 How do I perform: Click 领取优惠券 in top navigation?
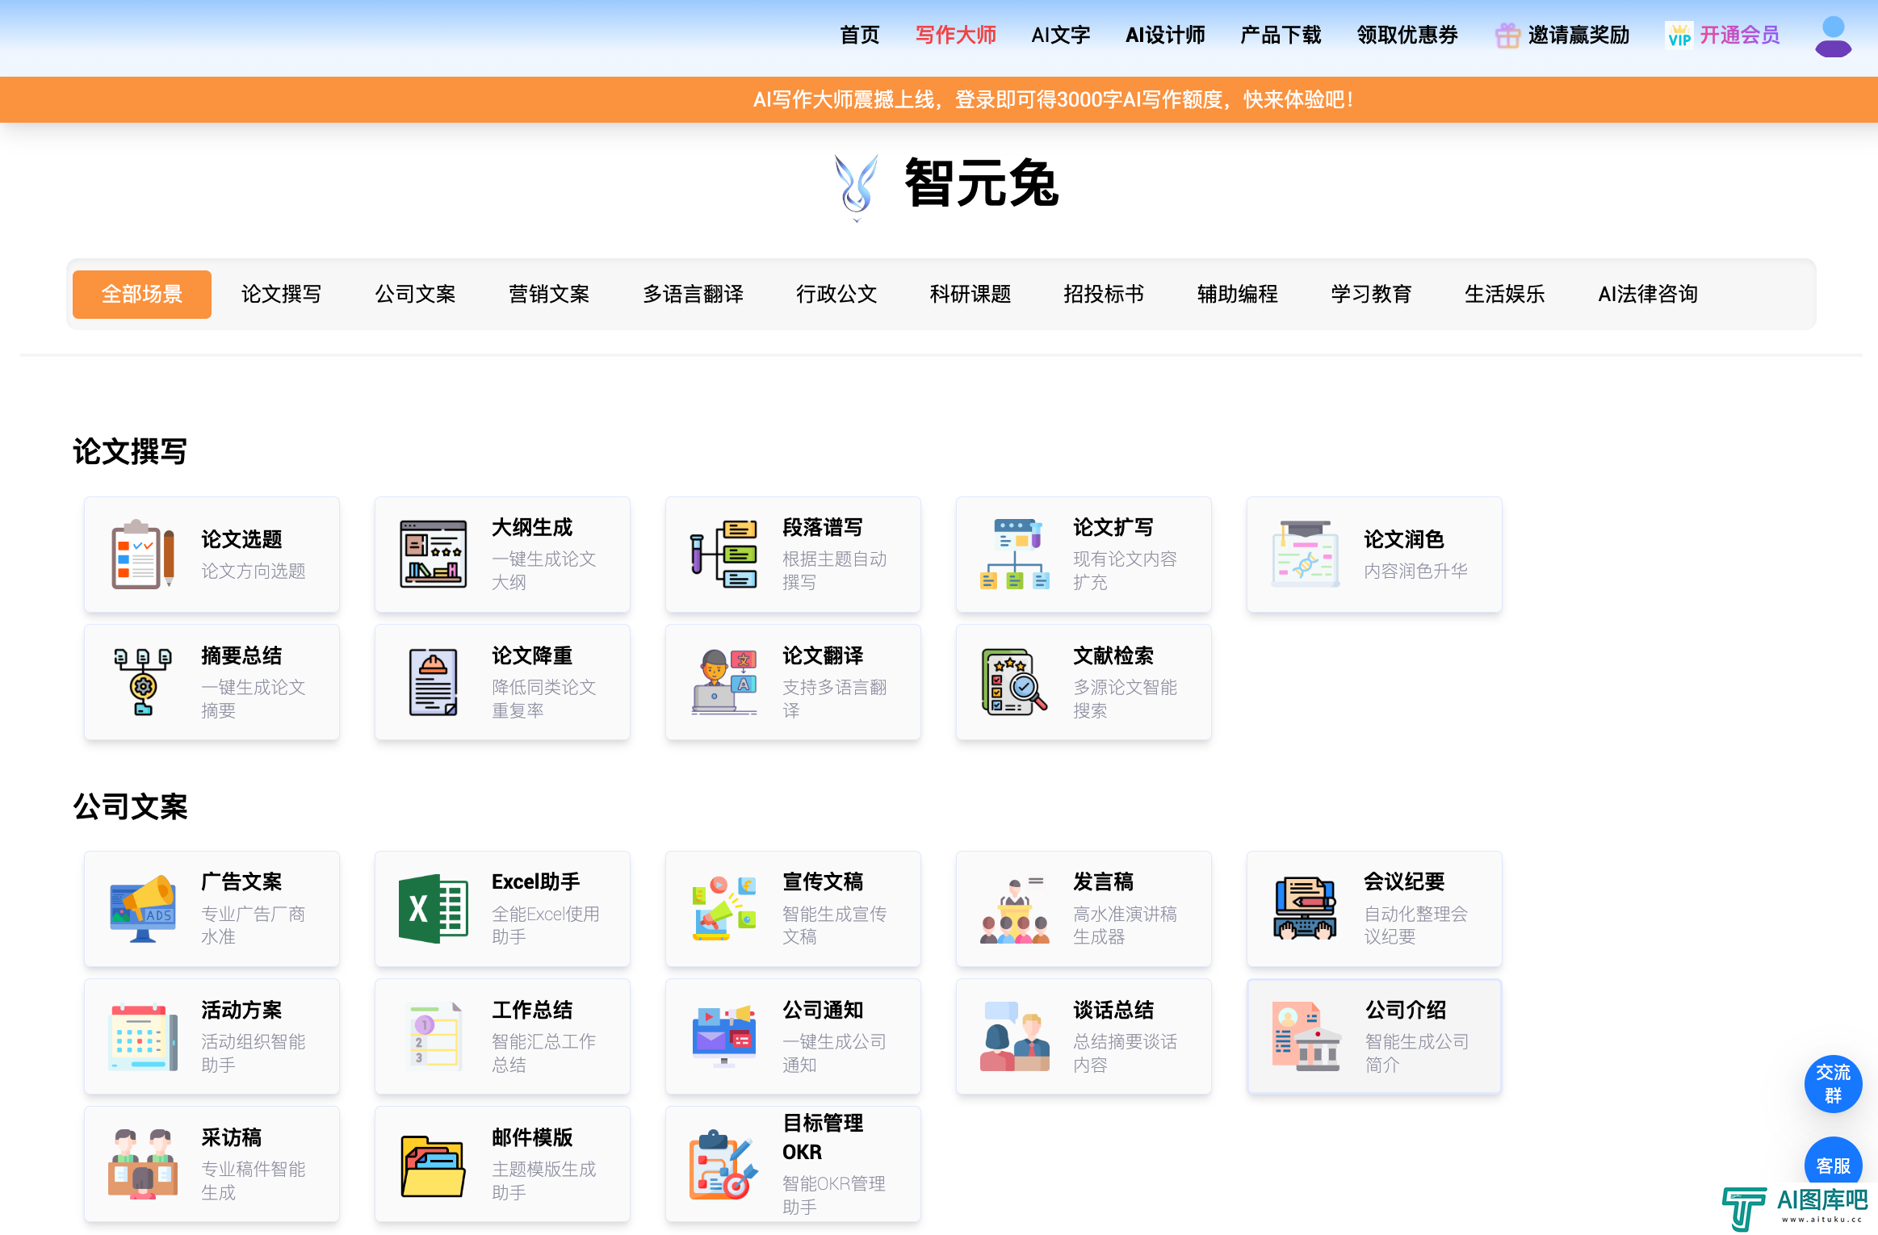click(x=1407, y=36)
